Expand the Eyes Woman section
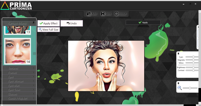This screenshot has height=106, width=201. point(19,81)
